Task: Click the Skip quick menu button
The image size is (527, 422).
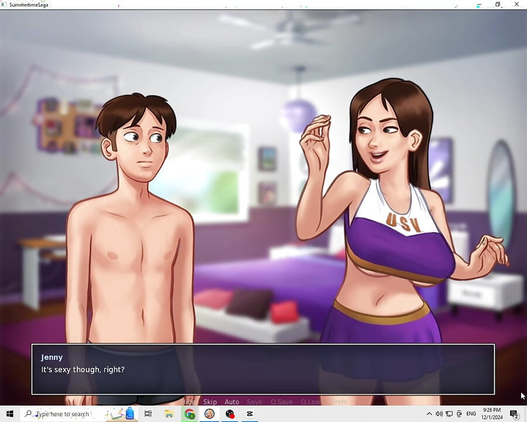Action: [x=210, y=402]
